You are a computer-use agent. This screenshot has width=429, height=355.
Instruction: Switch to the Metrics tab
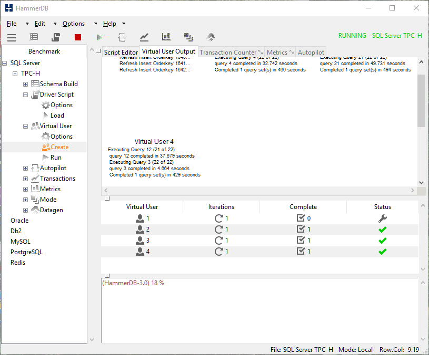[280, 53]
